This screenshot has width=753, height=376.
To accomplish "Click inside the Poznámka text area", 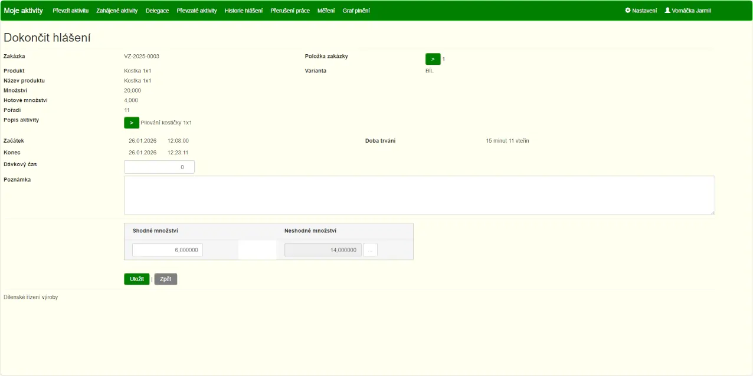I will pyautogui.click(x=419, y=195).
